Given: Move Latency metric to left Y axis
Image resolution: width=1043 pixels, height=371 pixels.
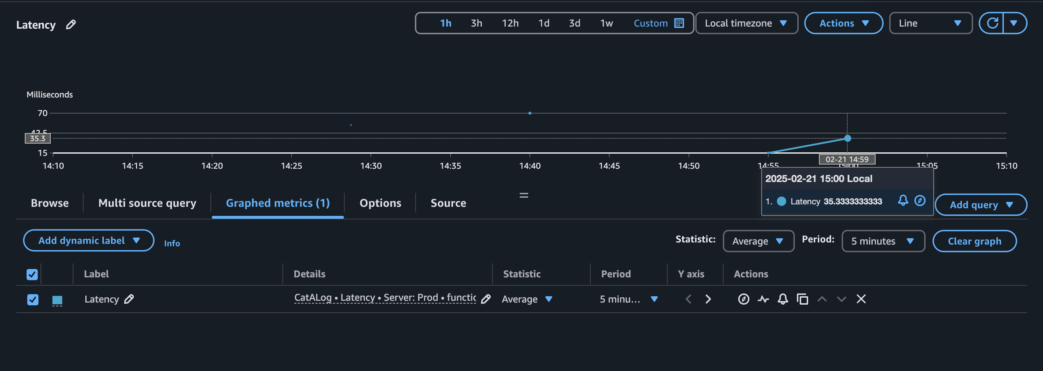Looking at the screenshot, I should [688, 299].
